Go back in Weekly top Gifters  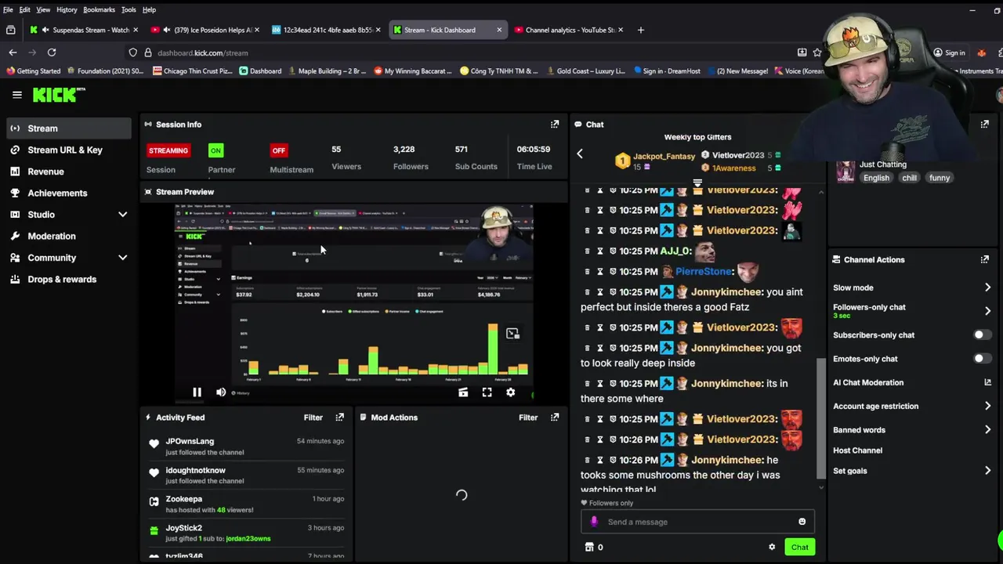point(580,154)
